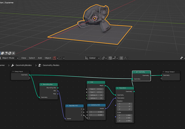Screen dimensions: 185x129
Task: Collapse the Group Output node
Action: point(163,72)
